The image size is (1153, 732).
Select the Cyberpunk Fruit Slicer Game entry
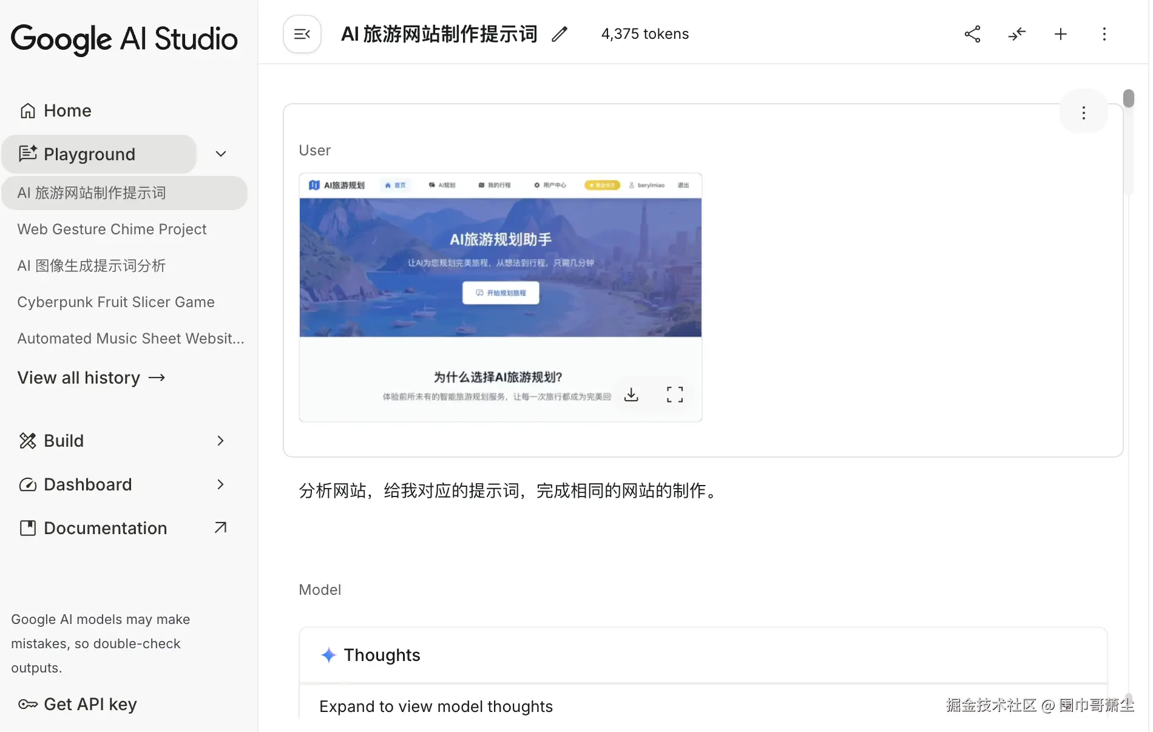(x=115, y=302)
